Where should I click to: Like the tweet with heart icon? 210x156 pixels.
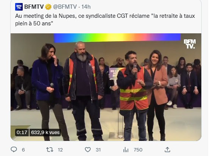[x=88, y=150]
